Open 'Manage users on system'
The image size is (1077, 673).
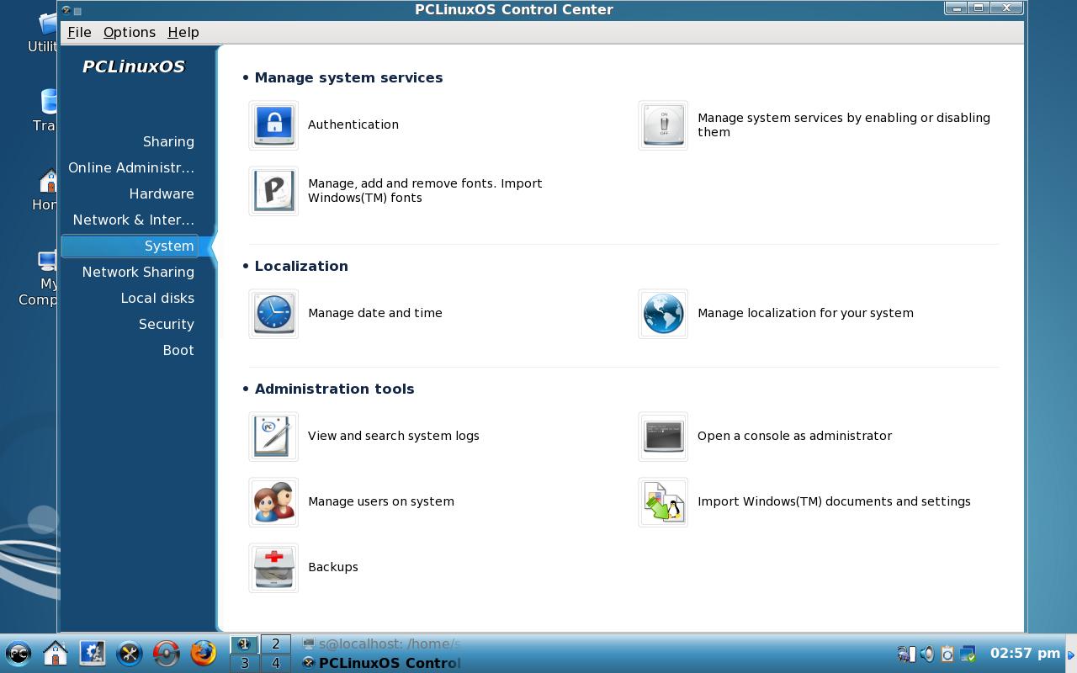point(381,501)
